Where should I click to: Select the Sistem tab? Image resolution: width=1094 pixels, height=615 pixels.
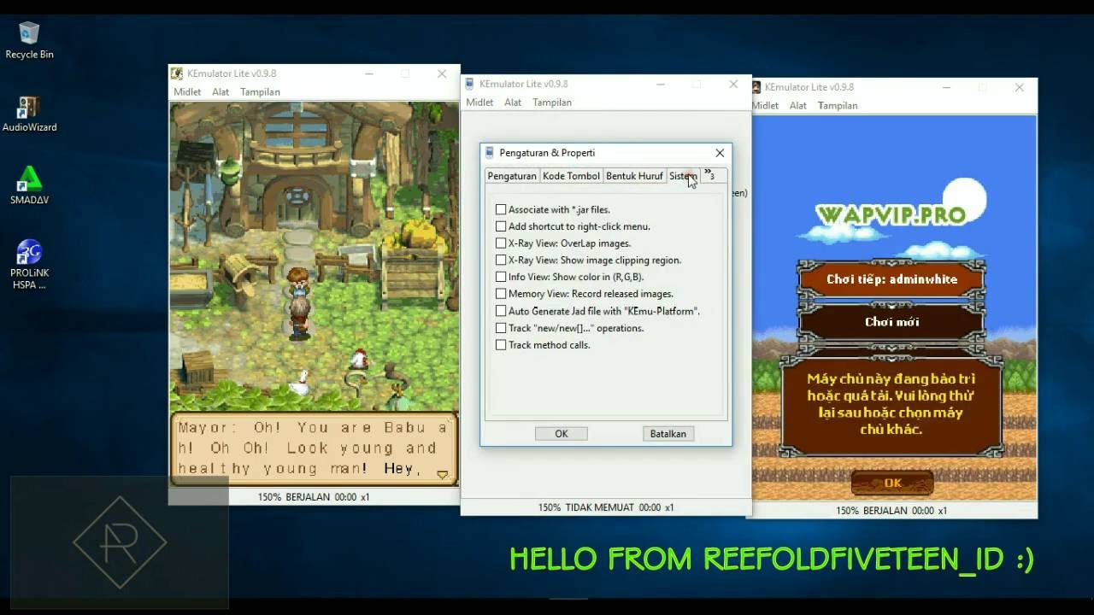tap(683, 176)
